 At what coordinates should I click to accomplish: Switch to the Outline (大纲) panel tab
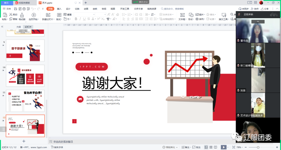[18, 27]
